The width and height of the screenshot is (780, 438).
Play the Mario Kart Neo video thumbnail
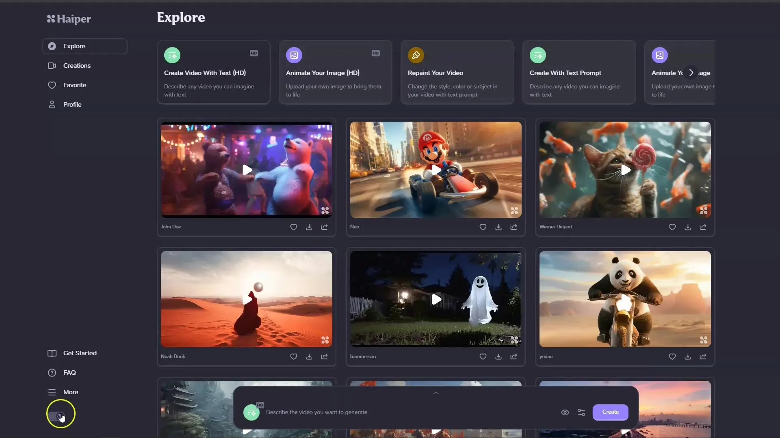435,170
